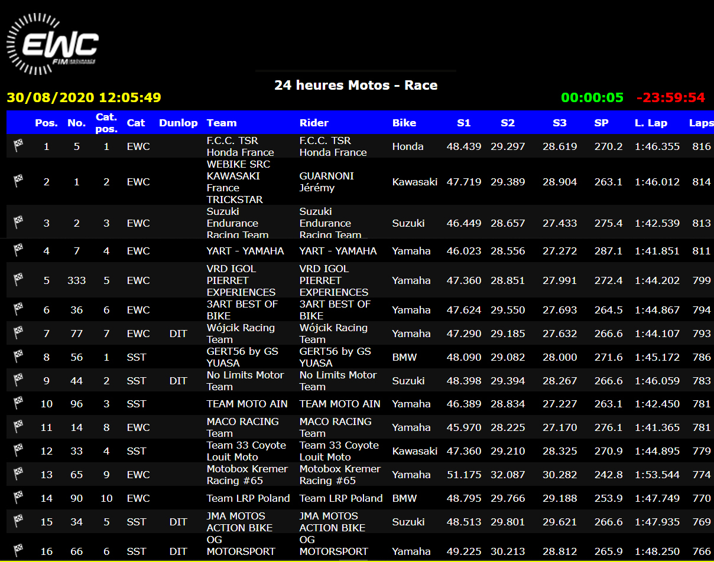
Task: Click checkered flag icon in Suzuki Endurance row
Action: tap(18, 222)
